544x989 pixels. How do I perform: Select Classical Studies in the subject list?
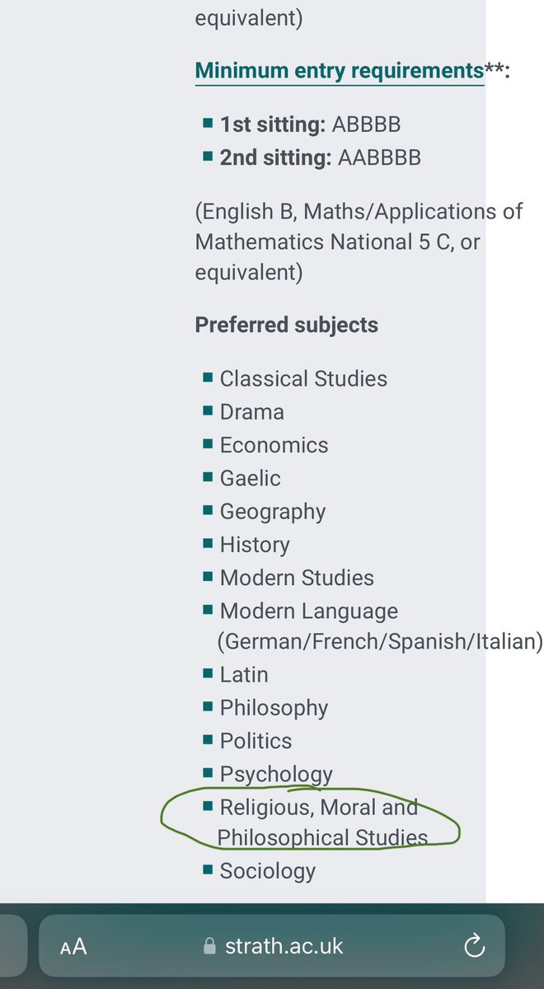pyautogui.click(x=302, y=378)
